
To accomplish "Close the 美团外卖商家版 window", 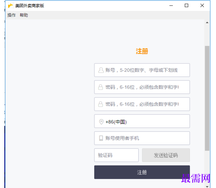I will (x=202, y=6).
